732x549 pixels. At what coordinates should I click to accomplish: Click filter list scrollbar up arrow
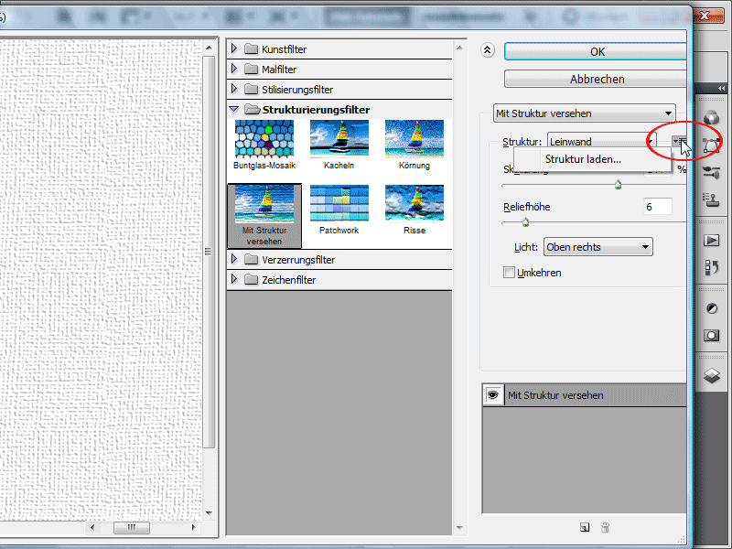click(x=459, y=48)
